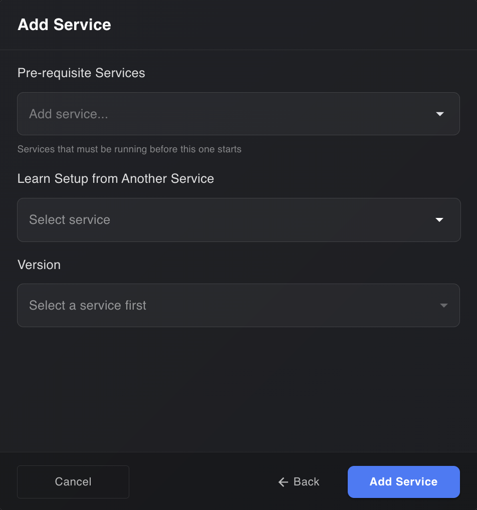Click the helper text about services running first
The height and width of the screenshot is (510, 477).
[129, 149]
